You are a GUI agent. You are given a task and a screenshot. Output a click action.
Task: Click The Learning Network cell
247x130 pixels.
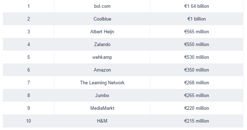coord(102,83)
